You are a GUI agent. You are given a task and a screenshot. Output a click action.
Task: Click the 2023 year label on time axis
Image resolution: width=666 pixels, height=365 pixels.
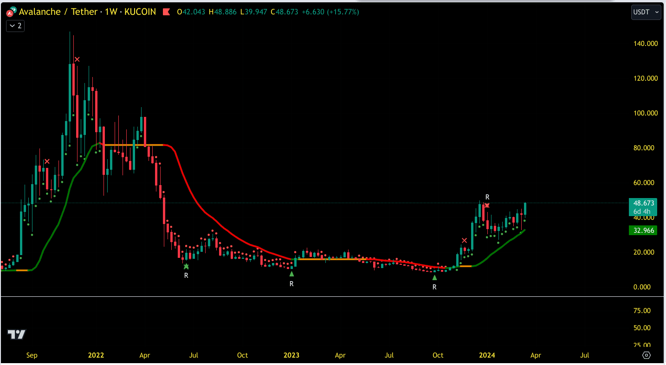(291, 355)
